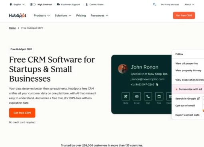Click the Customer Support chat icon
Screen dimensions: 204x147
[58, 4]
